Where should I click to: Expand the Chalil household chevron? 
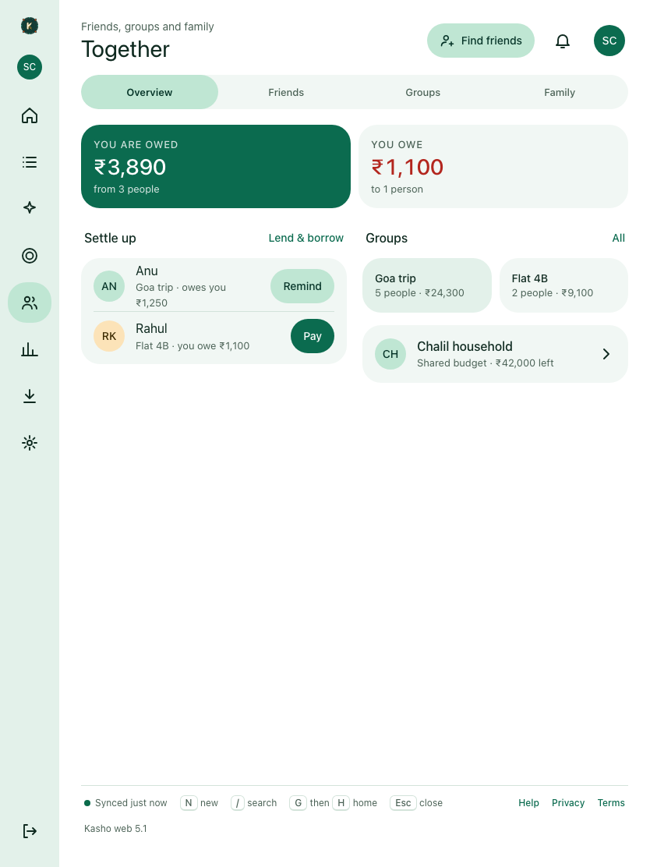point(606,354)
